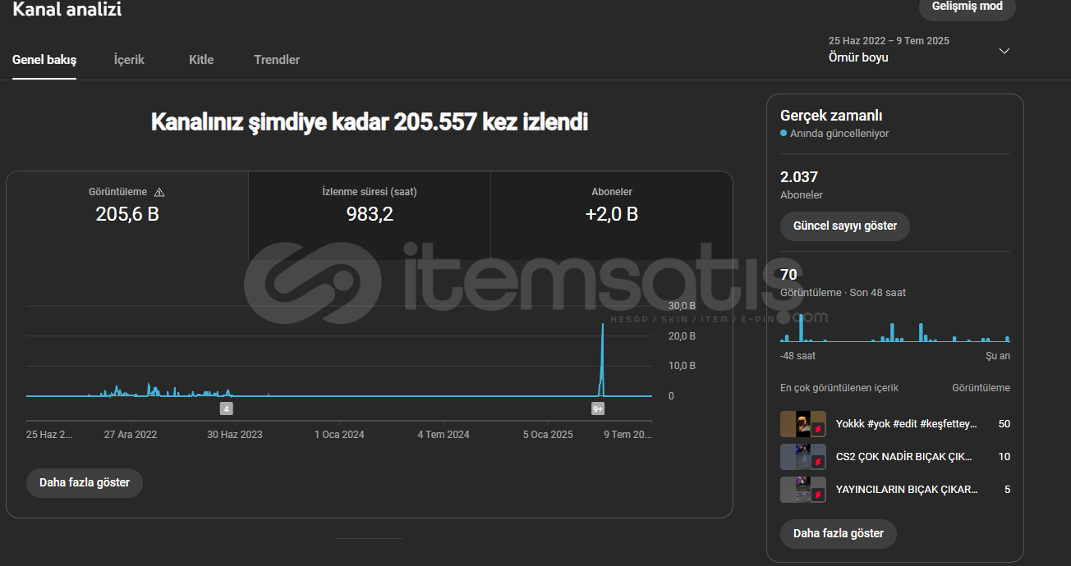
Task: Select the İzlenme süresi (saat) metric card
Action: 370,215
